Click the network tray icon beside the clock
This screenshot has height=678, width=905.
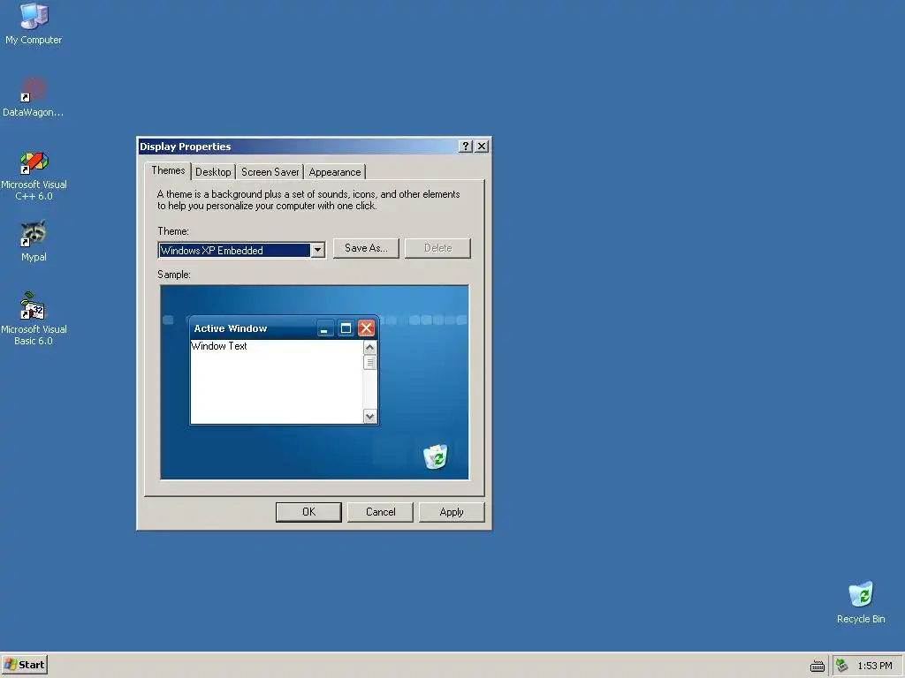842,666
